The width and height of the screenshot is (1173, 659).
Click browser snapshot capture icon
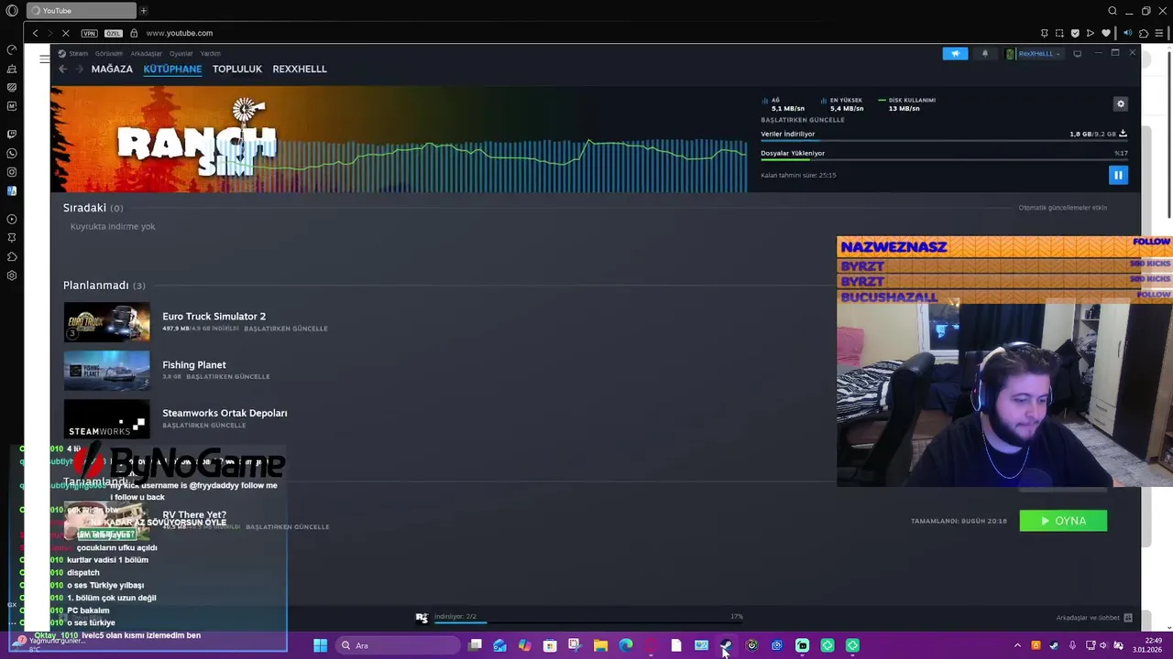tap(1059, 33)
